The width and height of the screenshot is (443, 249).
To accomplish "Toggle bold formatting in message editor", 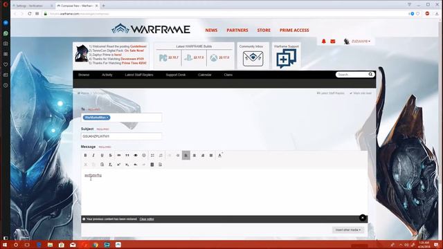I will (x=85, y=155).
